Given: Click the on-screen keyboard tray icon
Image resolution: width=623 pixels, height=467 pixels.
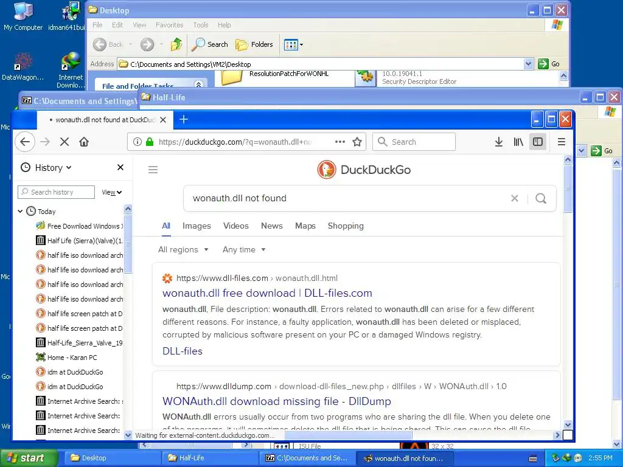Looking at the screenshot, I should pos(533,458).
